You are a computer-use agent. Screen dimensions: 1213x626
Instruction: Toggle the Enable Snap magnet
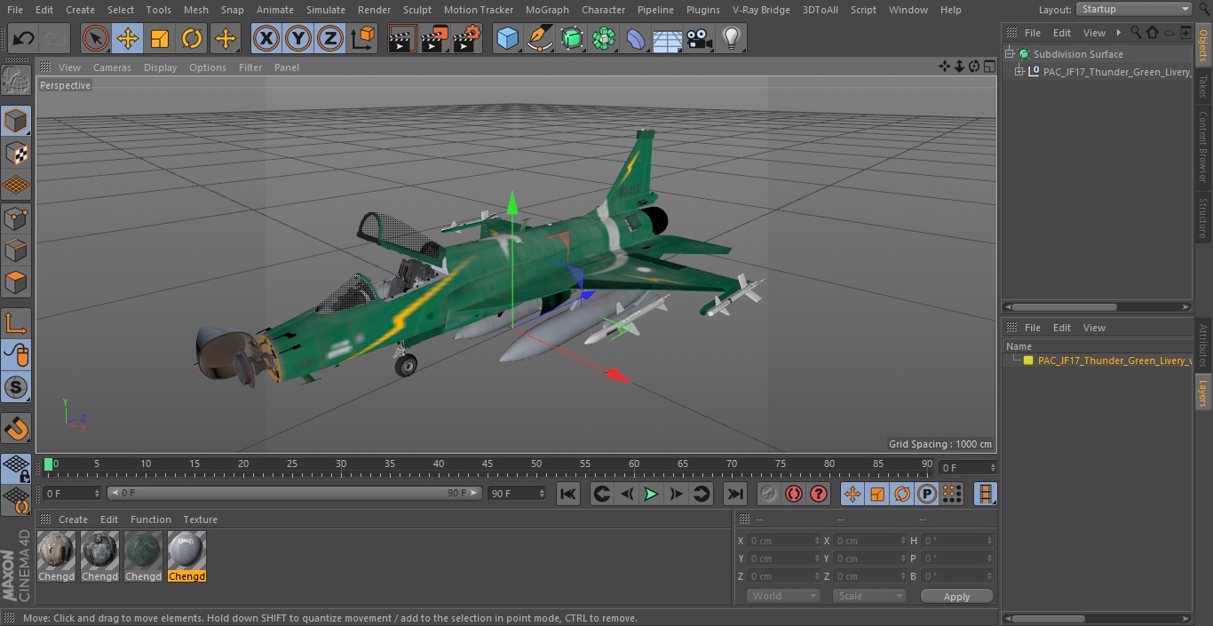(16, 429)
